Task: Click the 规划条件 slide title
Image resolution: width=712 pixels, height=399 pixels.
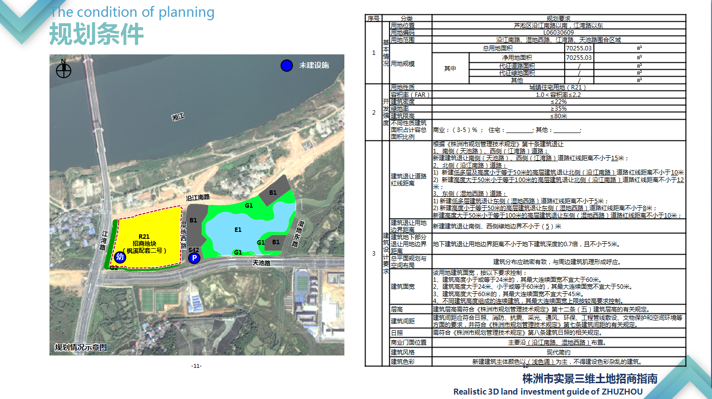Action: (96, 35)
